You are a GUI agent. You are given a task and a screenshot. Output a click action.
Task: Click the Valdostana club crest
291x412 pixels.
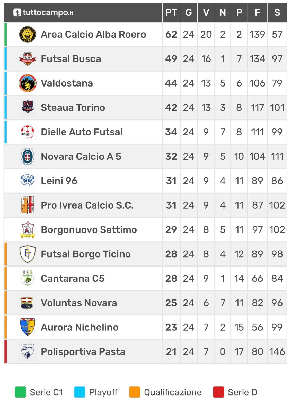point(28,83)
